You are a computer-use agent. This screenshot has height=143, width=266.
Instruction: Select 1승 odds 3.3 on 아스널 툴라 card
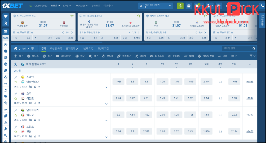click(x=22, y=38)
